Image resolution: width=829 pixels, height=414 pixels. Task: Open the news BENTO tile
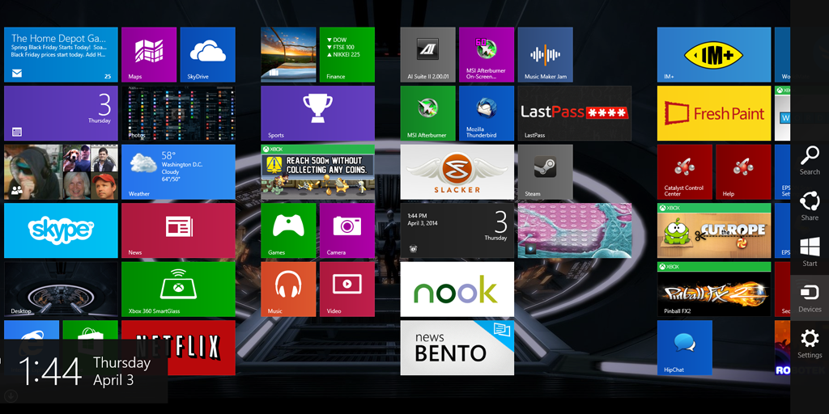point(457,348)
